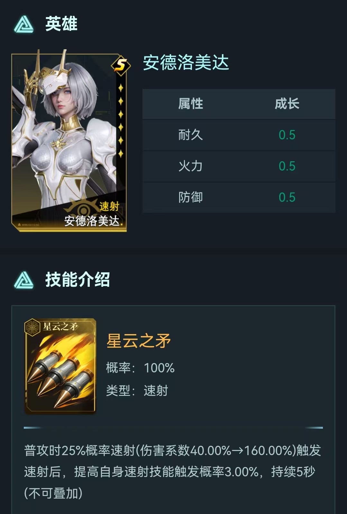Select the 成长 column header
347x514 pixels.
point(287,104)
